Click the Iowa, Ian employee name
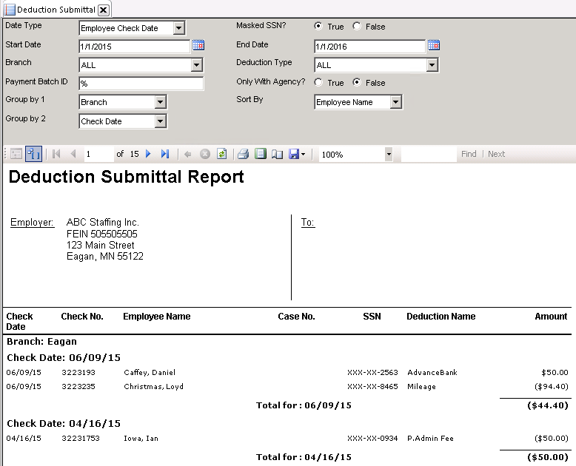576x466 pixels. coord(141,438)
